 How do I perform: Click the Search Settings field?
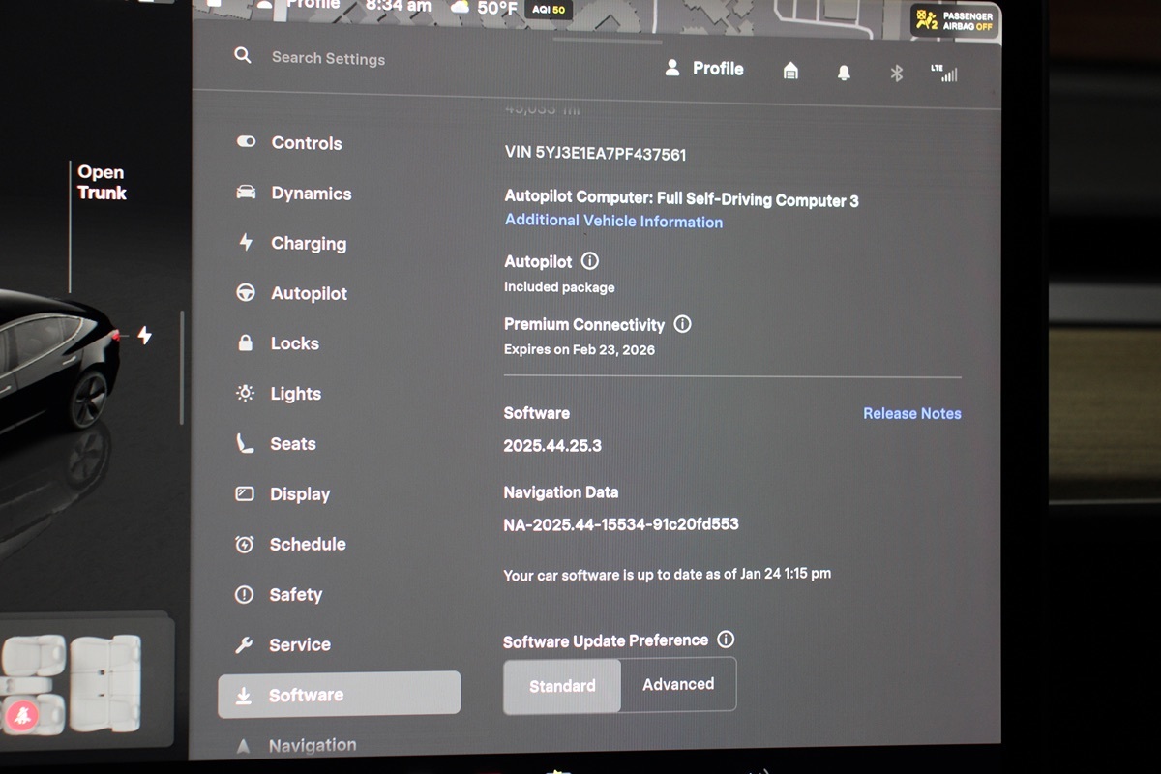click(329, 58)
